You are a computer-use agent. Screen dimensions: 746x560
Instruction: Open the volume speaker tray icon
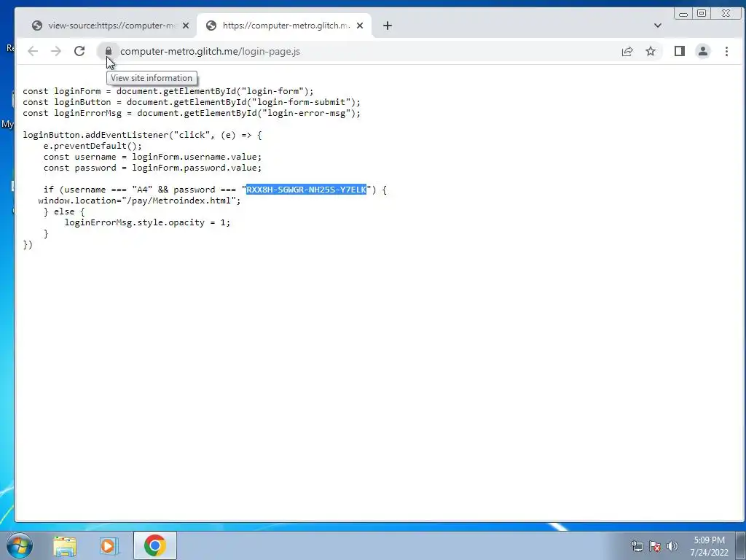click(x=672, y=546)
